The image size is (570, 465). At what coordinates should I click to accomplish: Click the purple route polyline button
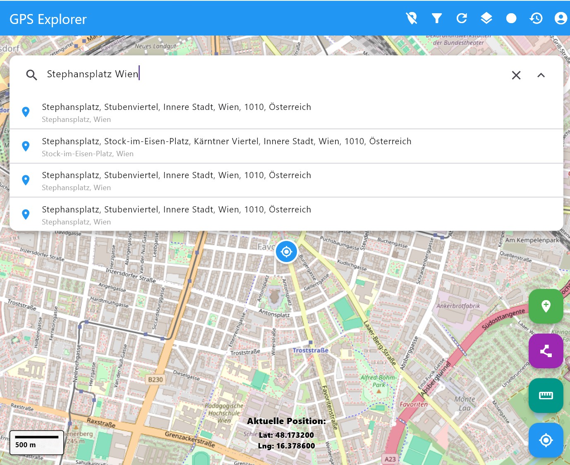tap(546, 351)
